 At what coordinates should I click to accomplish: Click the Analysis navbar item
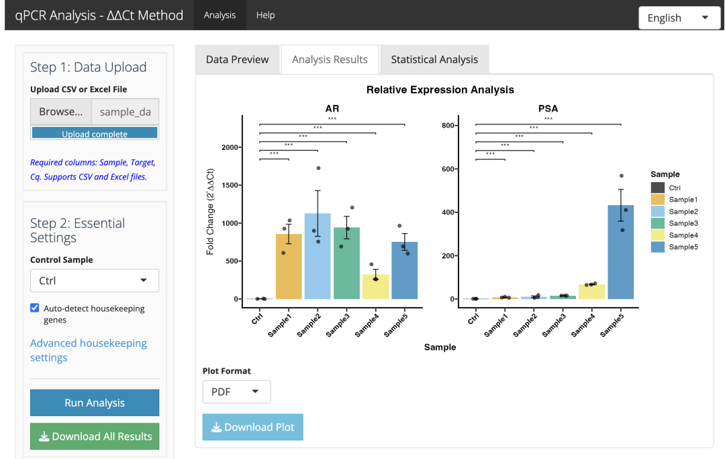tap(220, 15)
